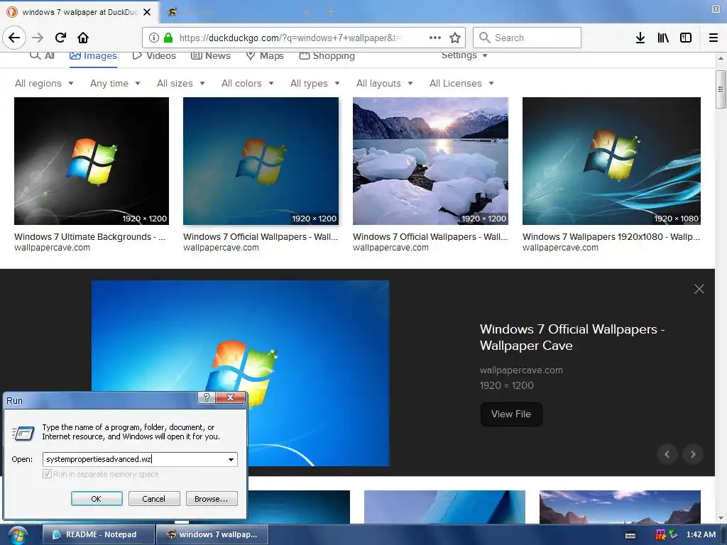The image size is (727, 545).
Task: Expand the All types filter
Action: [x=315, y=84]
